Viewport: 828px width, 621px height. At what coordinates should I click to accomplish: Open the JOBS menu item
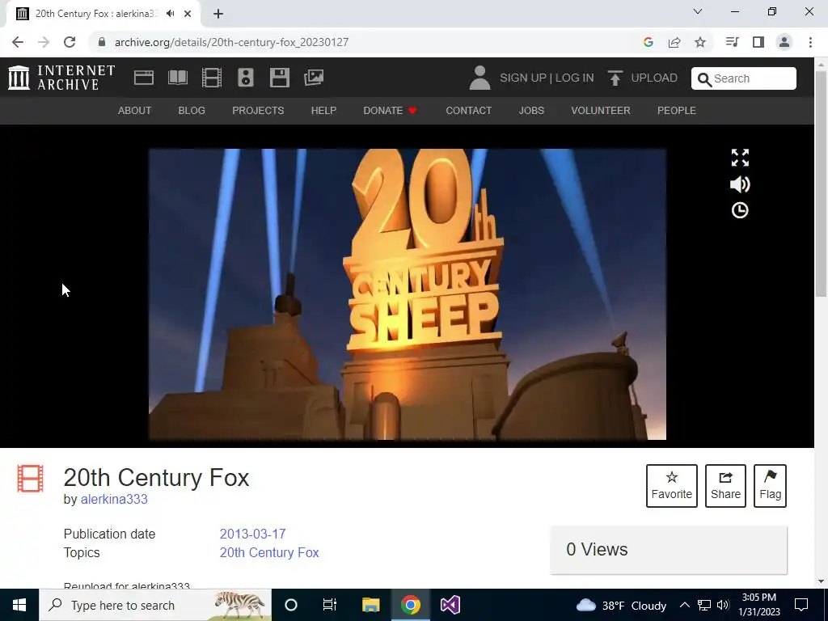531,110
